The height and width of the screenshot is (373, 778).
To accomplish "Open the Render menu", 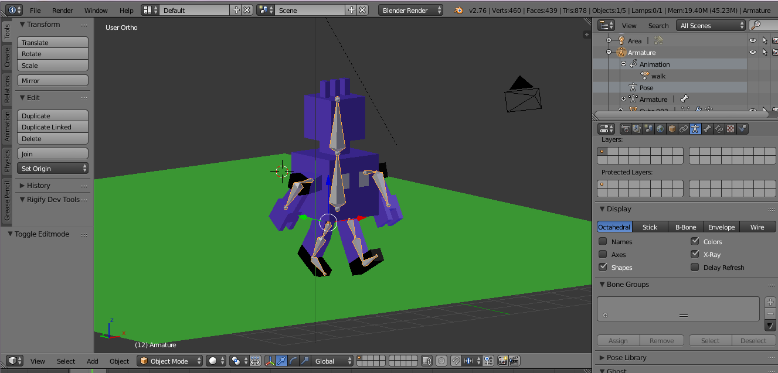I will (x=63, y=10).
